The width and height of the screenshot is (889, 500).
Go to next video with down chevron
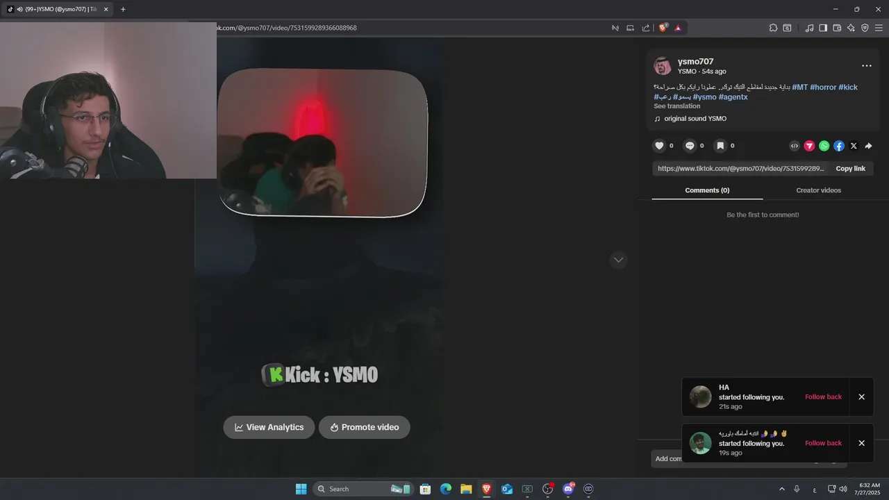pyautogui.click(x=618, y=260)
